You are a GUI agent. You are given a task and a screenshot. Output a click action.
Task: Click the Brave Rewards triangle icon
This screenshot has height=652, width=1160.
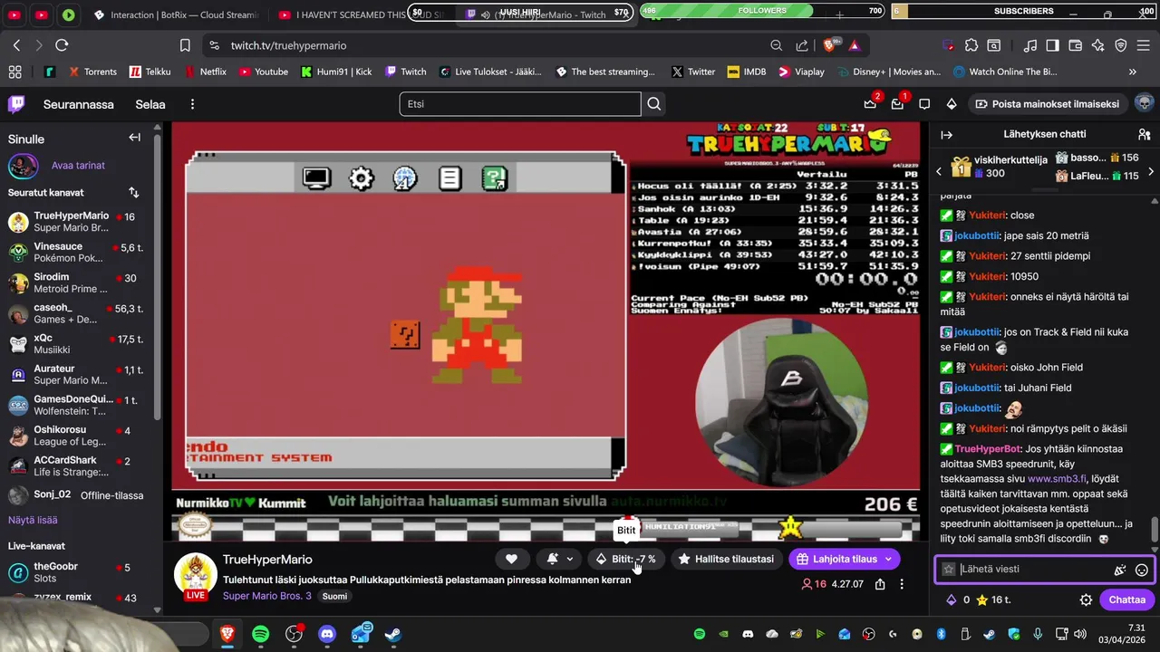point(855,45)
